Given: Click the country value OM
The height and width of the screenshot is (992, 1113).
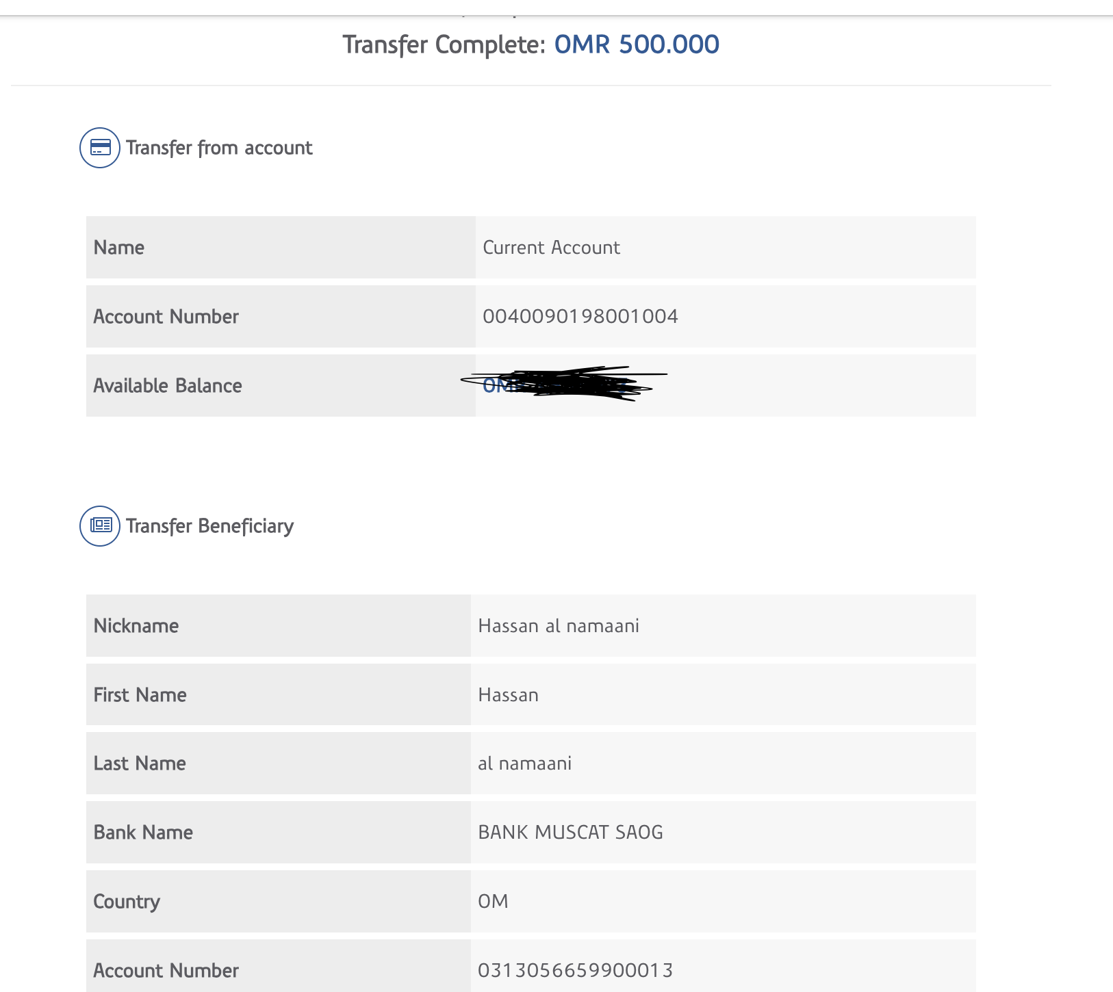Looking at the screenshot, I should (493, 901).
